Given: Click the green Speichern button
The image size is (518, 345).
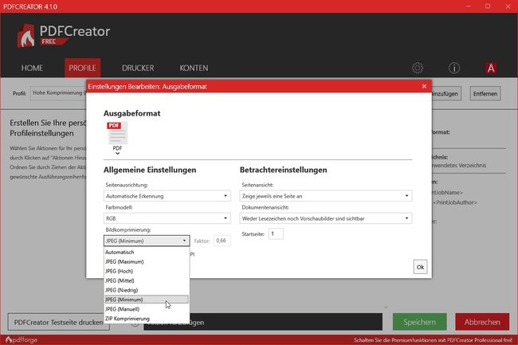Looking at the screenshot, I should (x=419, y=322).
